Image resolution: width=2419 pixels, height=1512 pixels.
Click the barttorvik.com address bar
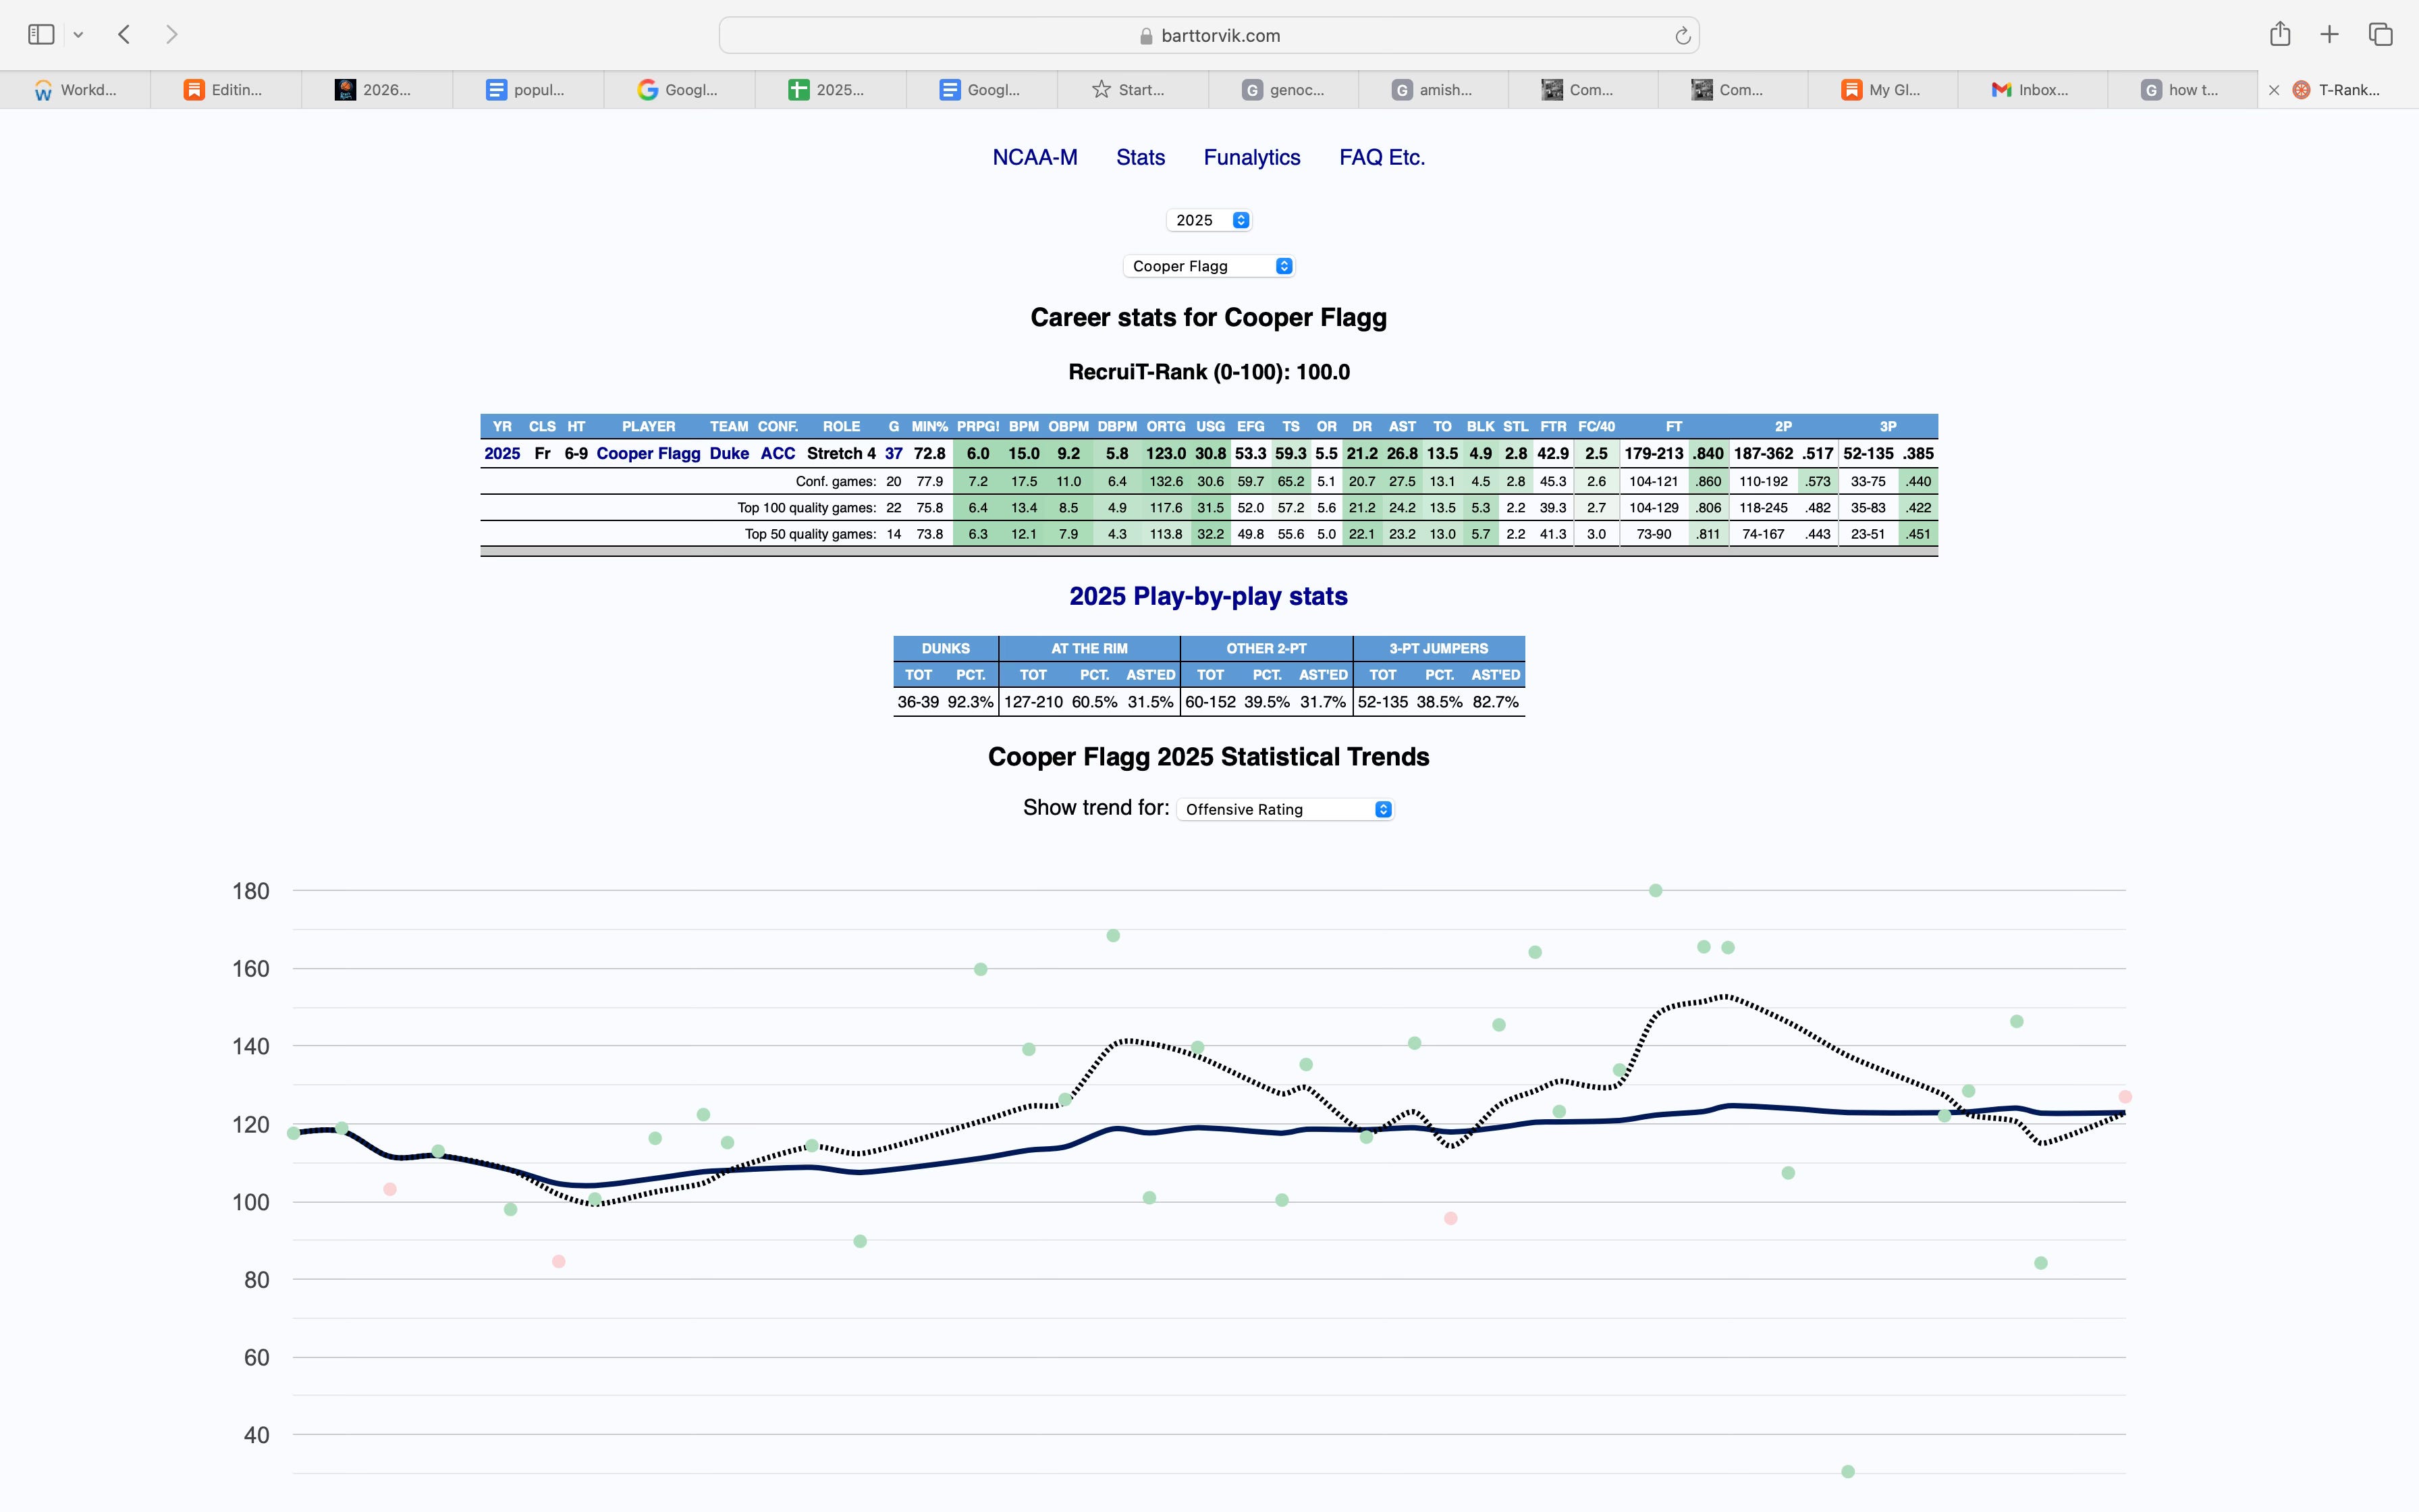[x=1209, y=36]
